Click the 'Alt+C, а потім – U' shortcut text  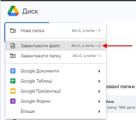[x=86, y=46]
